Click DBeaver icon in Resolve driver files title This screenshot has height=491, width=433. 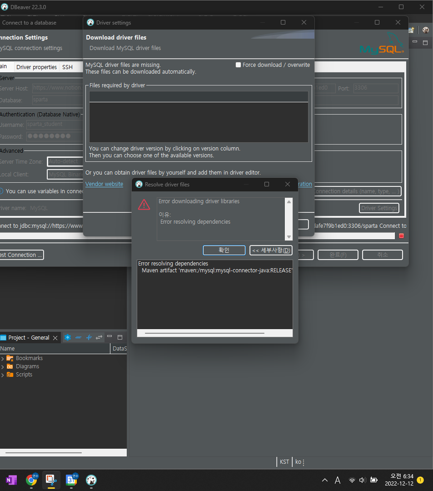pyautogui.click(x=139, y=185)
